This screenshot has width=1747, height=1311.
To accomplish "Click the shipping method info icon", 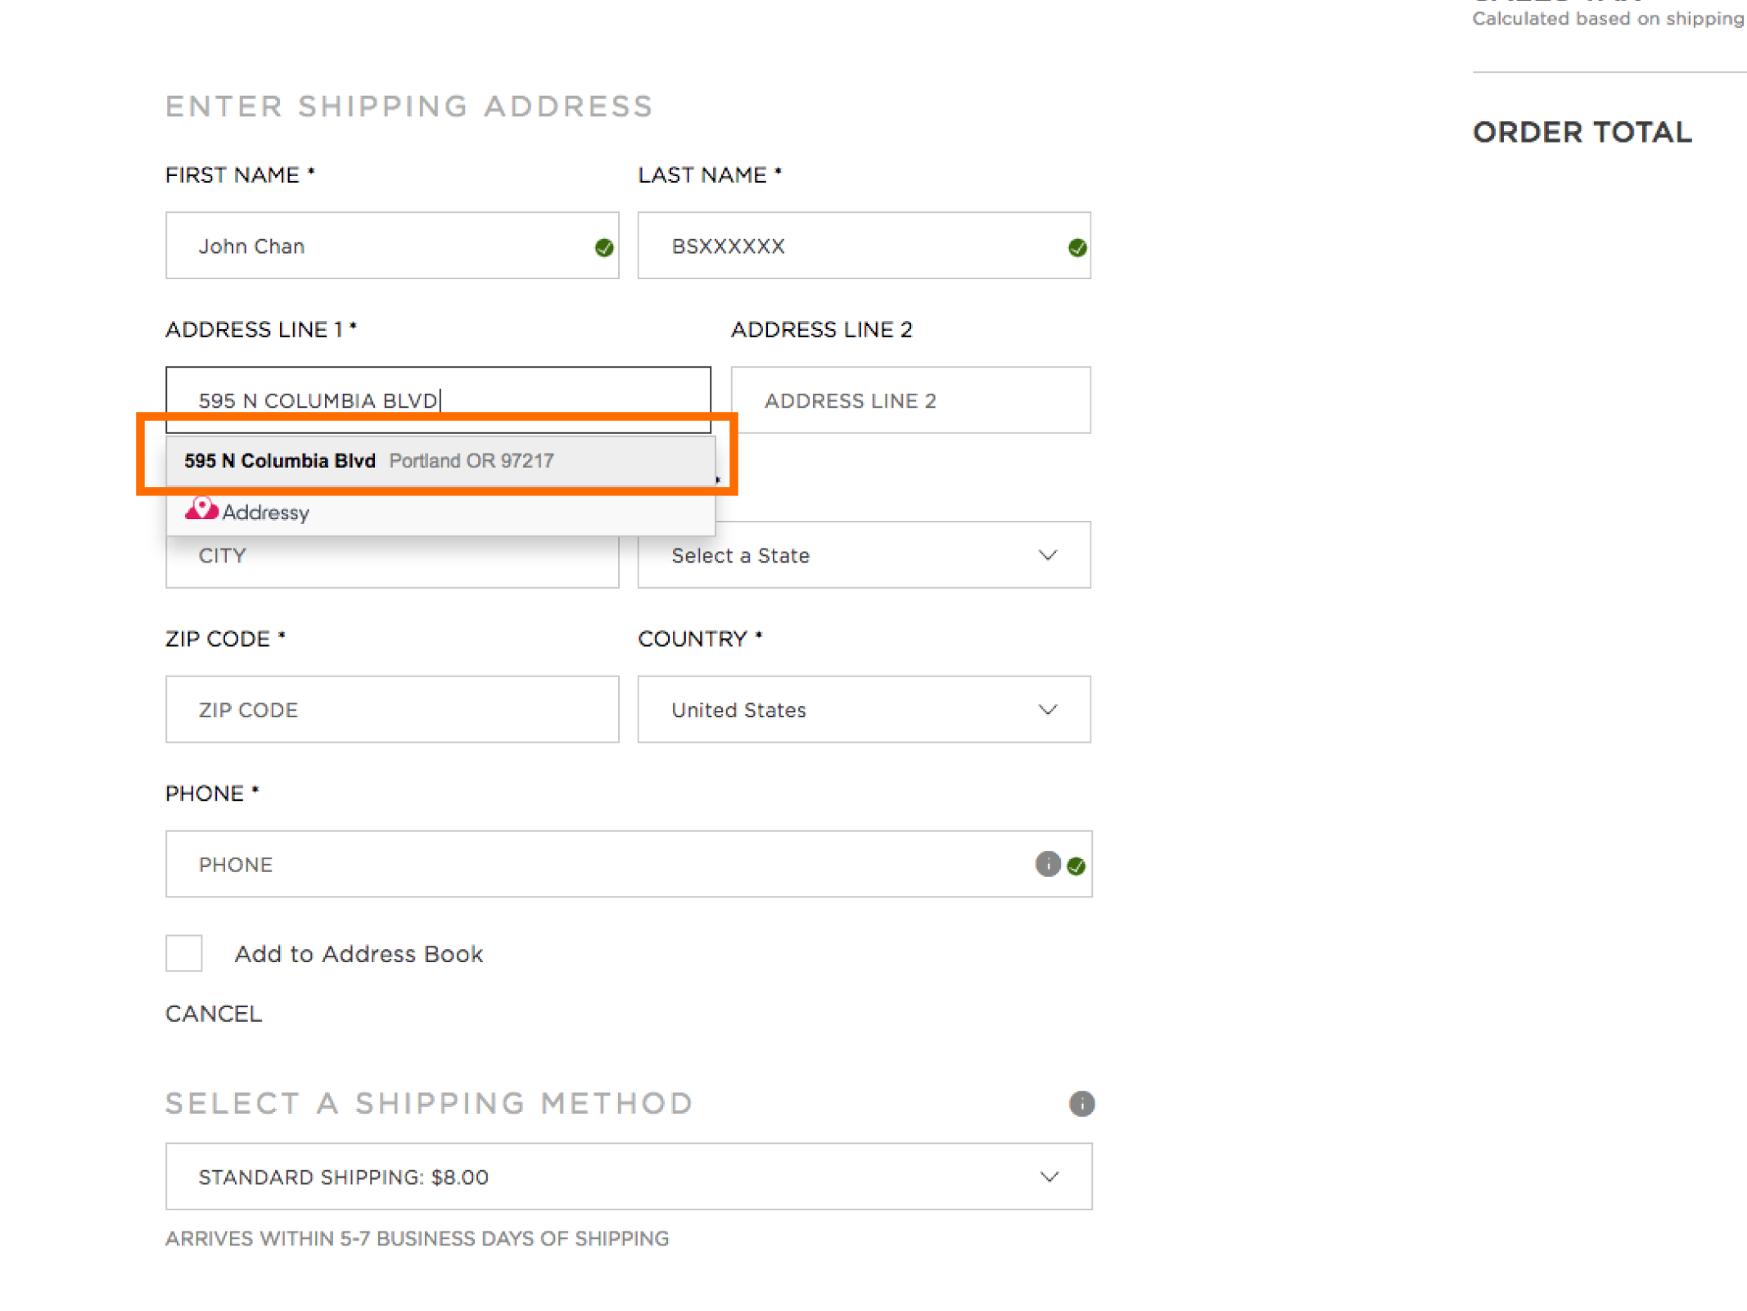I will (1081, 1103).
